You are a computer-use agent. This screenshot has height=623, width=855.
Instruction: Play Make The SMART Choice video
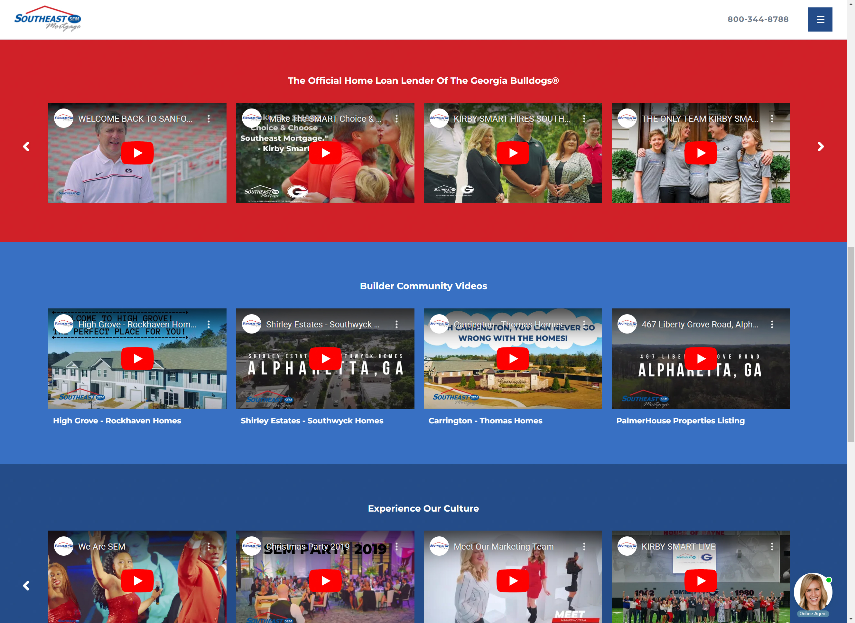[325, 153]
